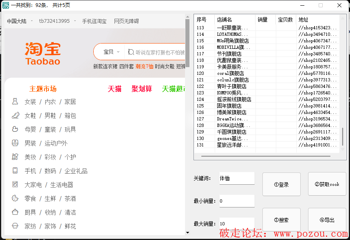Open the 收纳 category link
This screenshot has height=240, width=350.
[x=50, y=212]
